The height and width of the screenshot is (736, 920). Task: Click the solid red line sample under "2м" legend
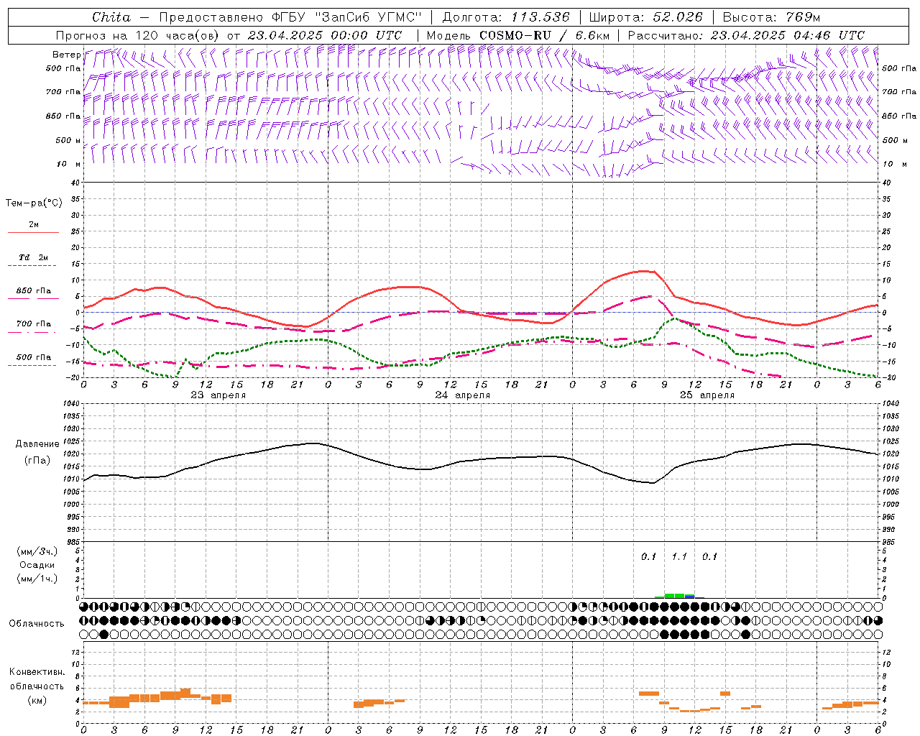pyautogui.click(x=33, y=232)
